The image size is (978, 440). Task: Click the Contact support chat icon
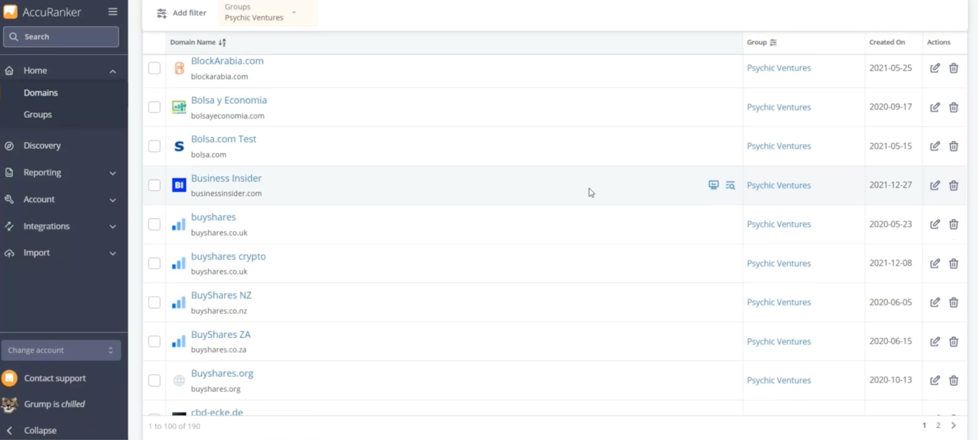point(10,378)
